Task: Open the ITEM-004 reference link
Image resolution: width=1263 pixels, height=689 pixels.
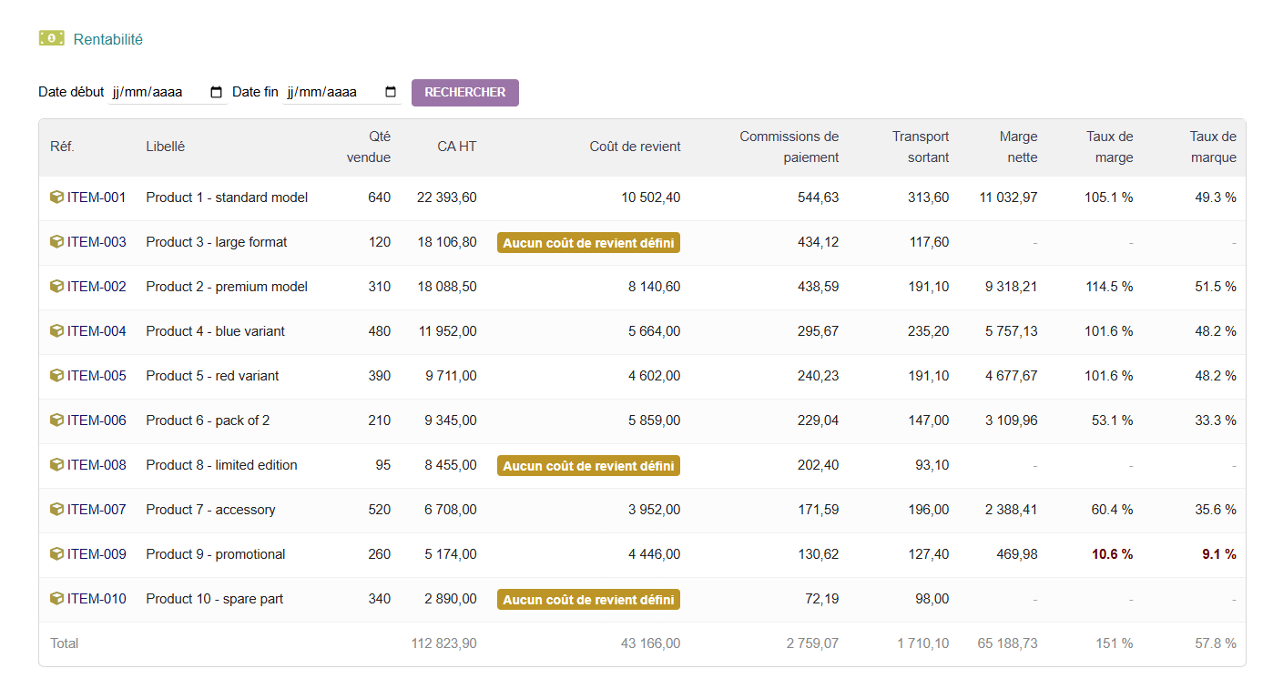Action: (x=97, y=331)
